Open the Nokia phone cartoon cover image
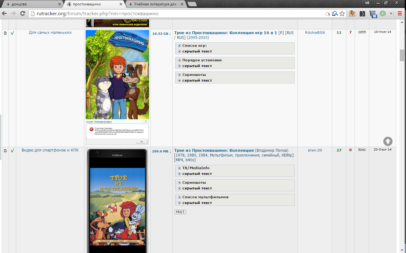This screenshot has width=406, height=253. 117,201
